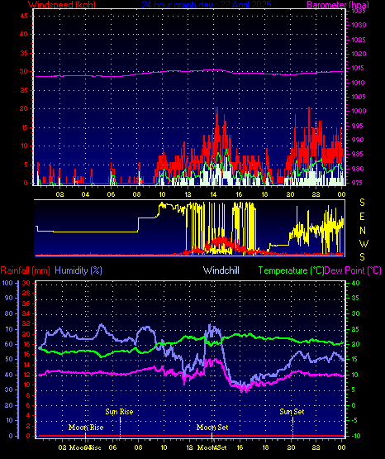Click the 1010 barometer axis value
The height and width of the screenshot is (459, 385).
pyautogui.click(x=359, y=83)
